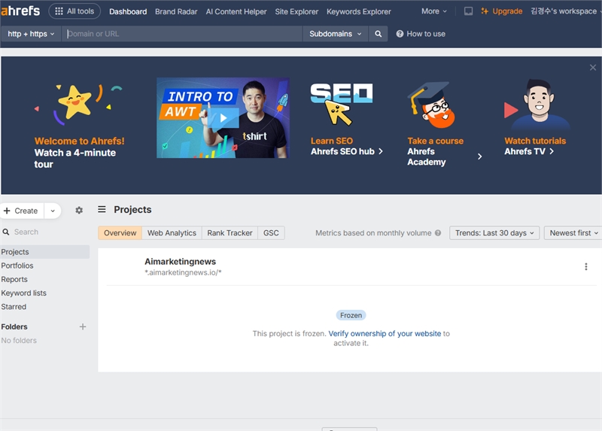Open Ahrefs TV link
The image size is (602, 431).
pos(529,152)
